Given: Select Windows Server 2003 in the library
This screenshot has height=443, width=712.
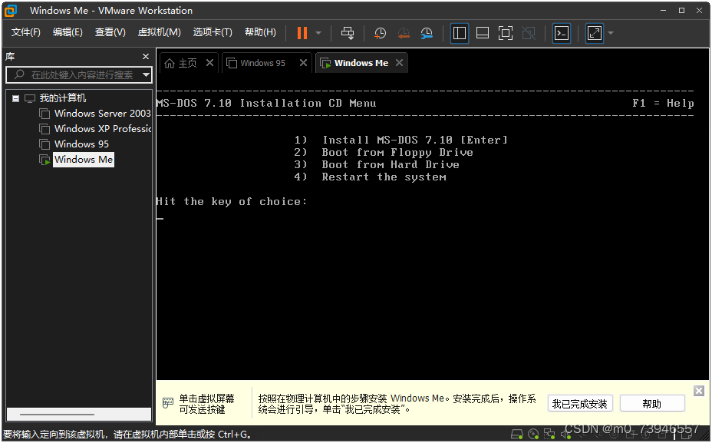Looking at the screenshot, I should coord(102,114).
